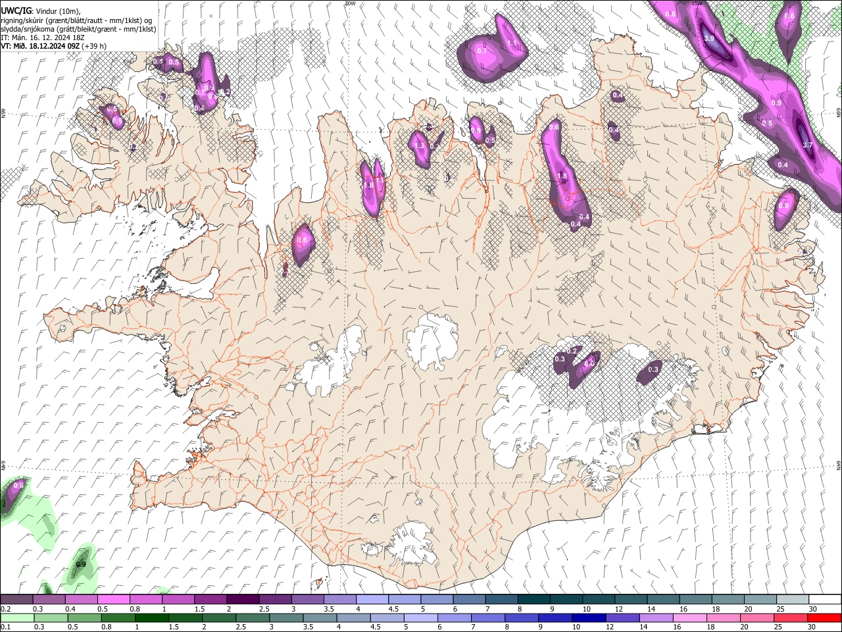Click the UWC/IG title text
The image size is (842, 632).
click(15, 11)
